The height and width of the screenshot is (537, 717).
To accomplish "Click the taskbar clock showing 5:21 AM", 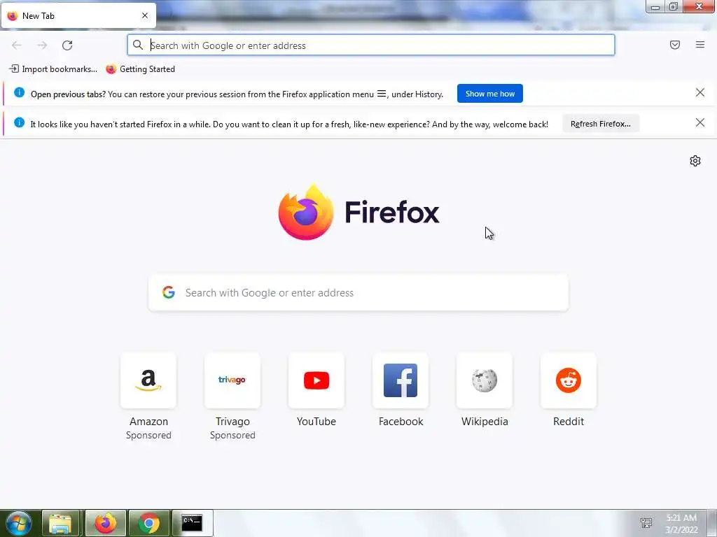I will pyautogui.click(x=681, y=524).
